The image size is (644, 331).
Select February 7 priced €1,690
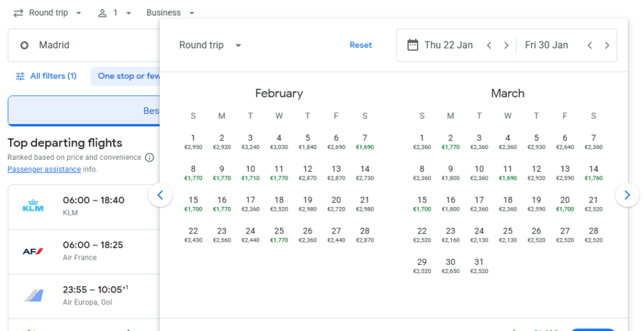[x=365, y=142]
